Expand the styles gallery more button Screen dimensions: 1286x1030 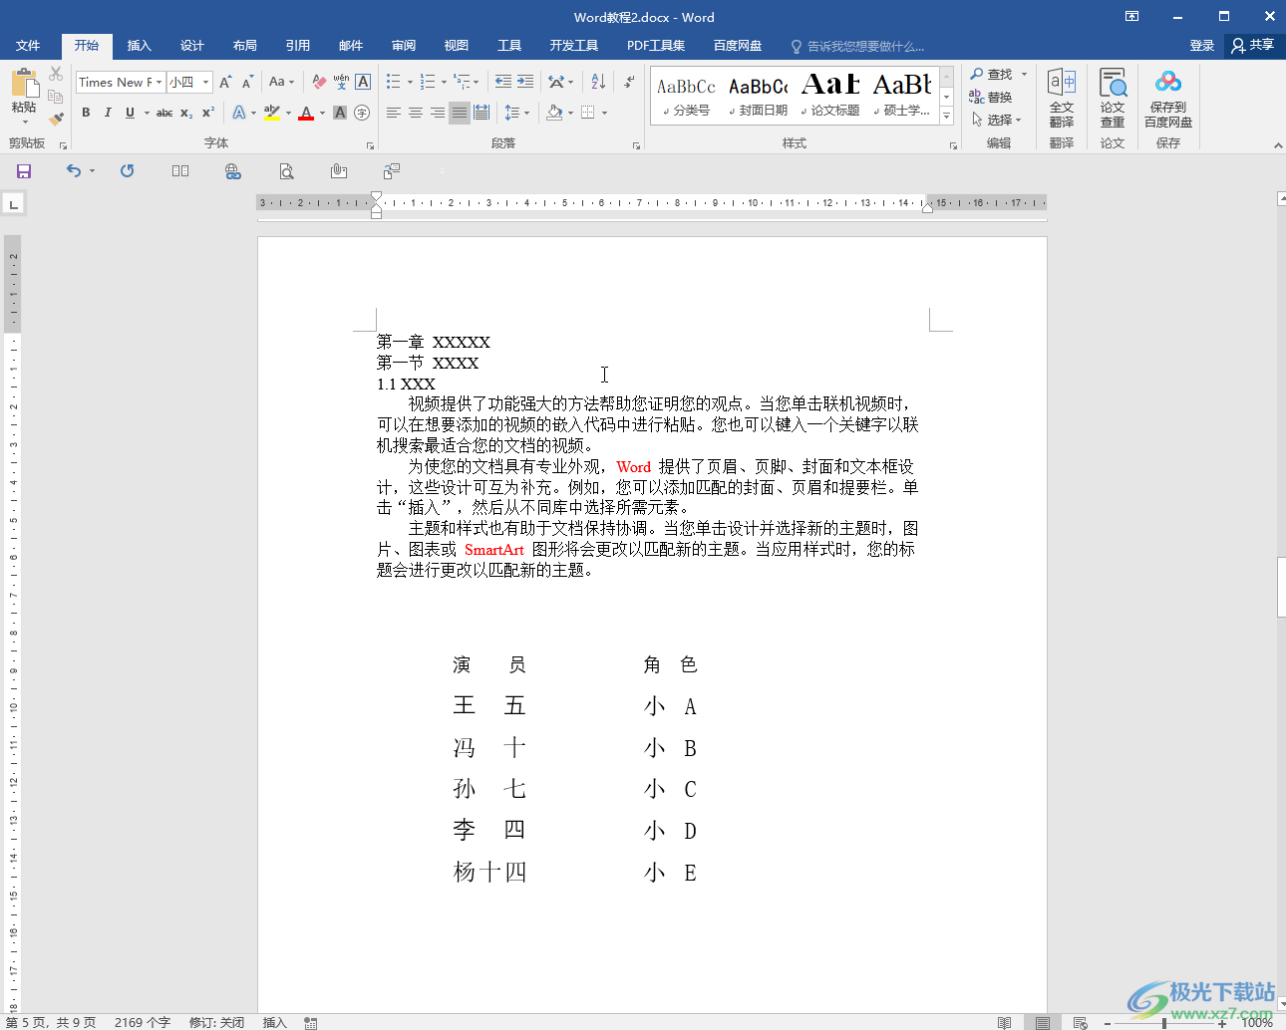click(946, 117)
